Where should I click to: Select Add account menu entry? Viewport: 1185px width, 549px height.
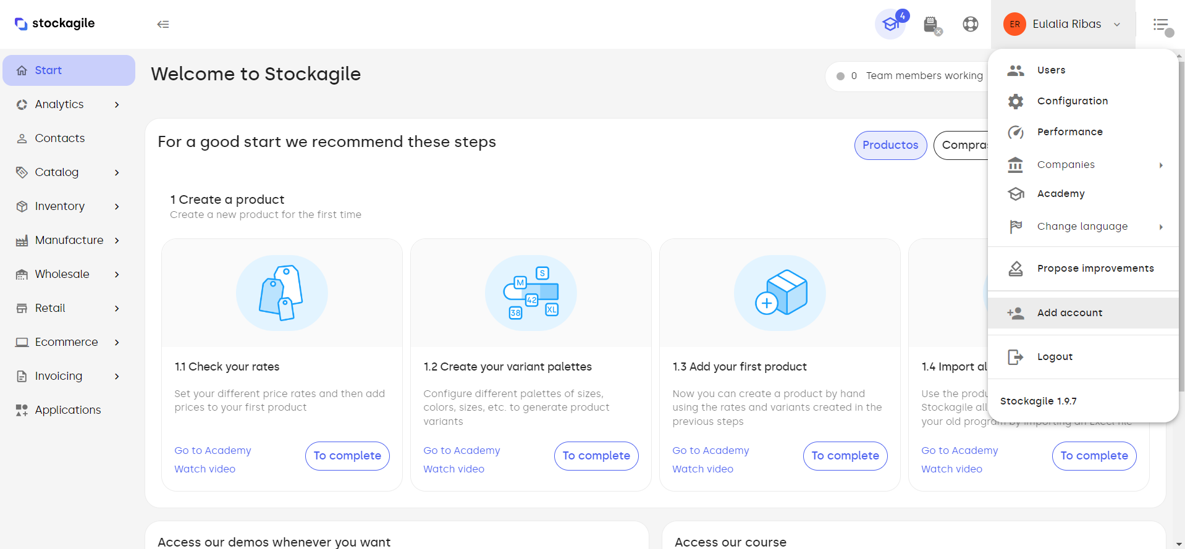pos(1083,313)
